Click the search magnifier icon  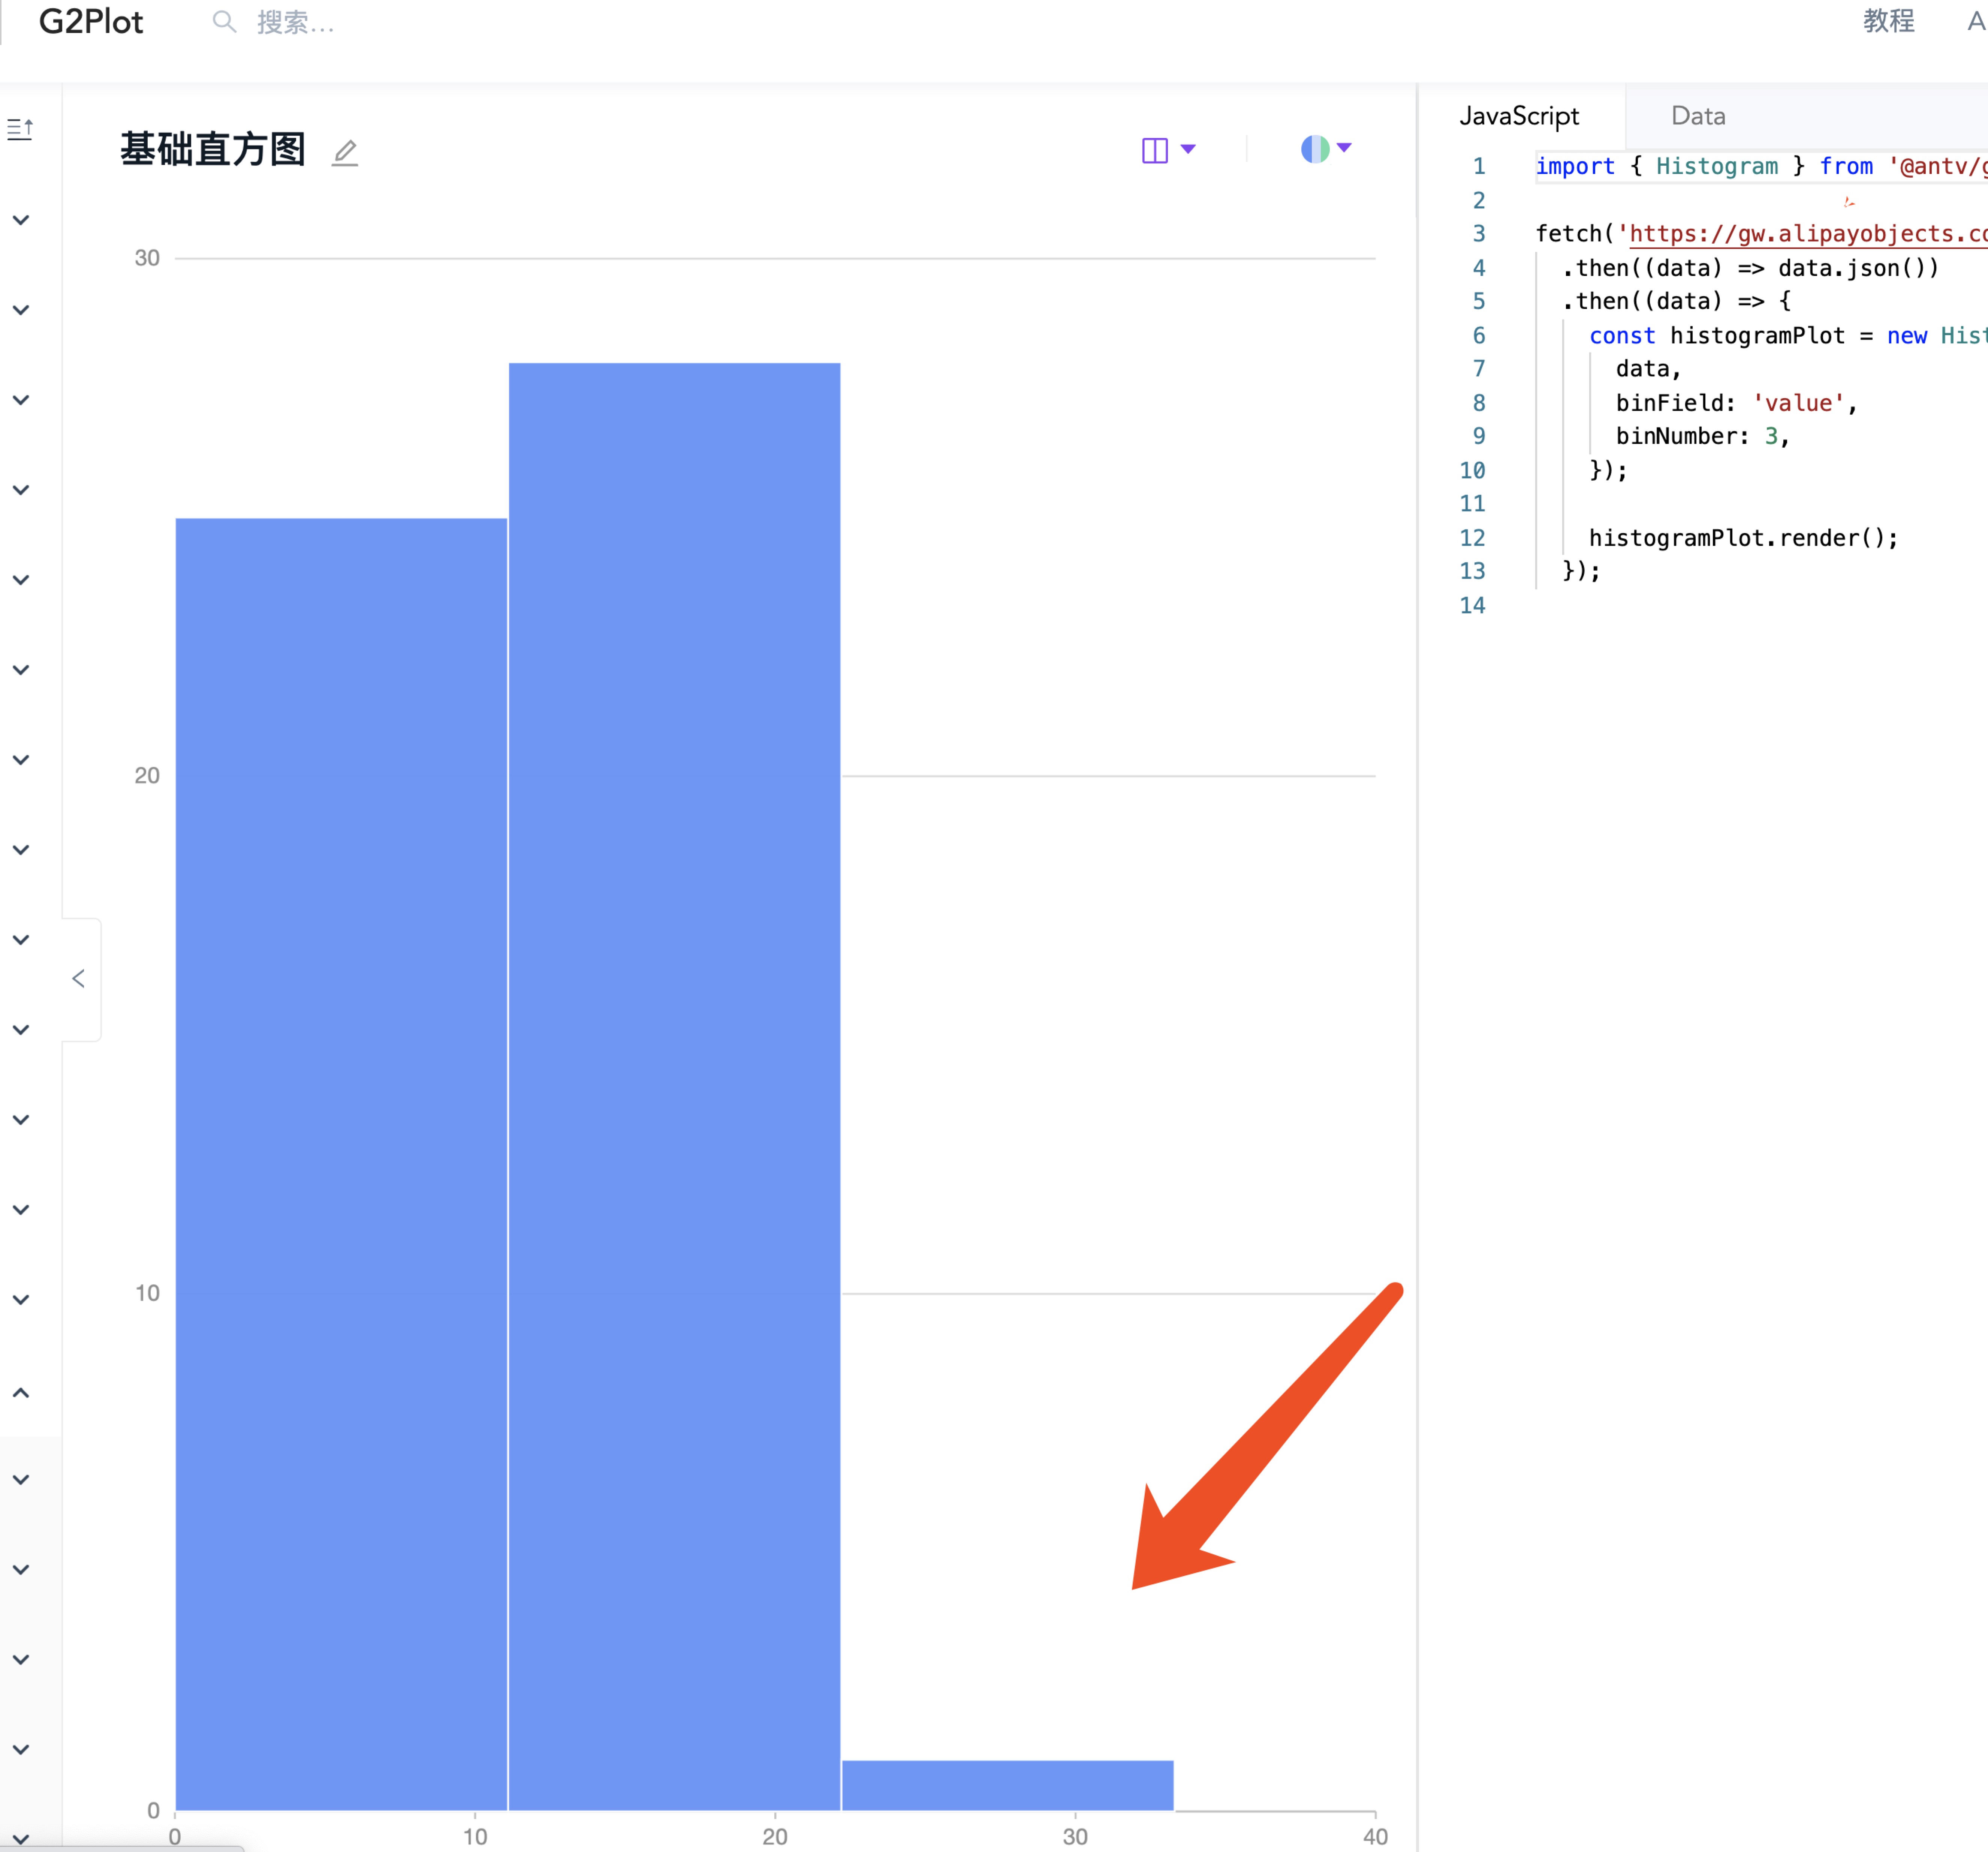point(224,22)
